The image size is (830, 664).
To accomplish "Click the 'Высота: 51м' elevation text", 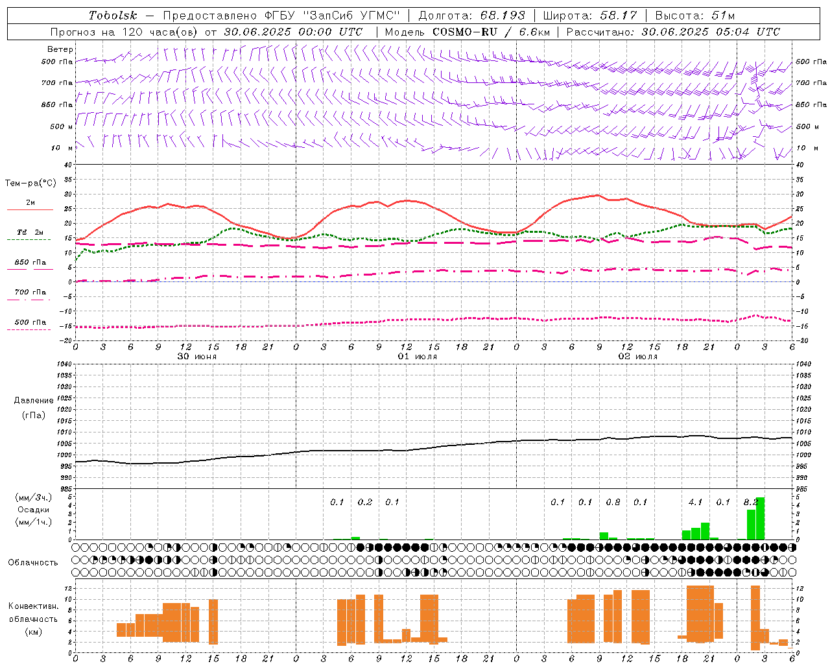I will pyautogui.click(x=695, y=16).
